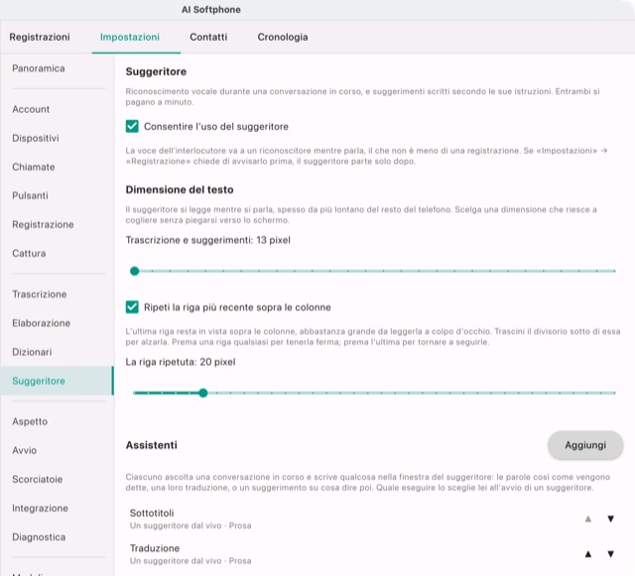Uncheck "Ripeti la riga più recente" checkbox

click(132, 306)
